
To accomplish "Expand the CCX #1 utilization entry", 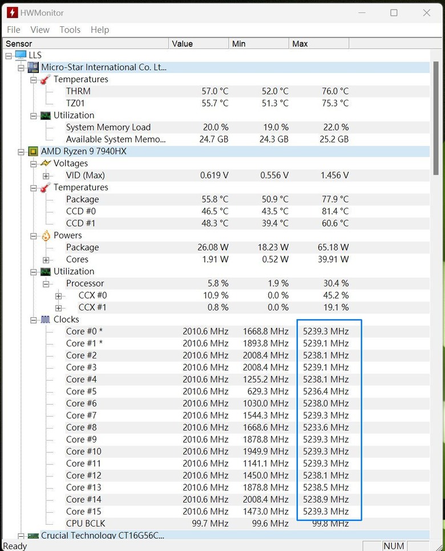I will tap(58, 308).
